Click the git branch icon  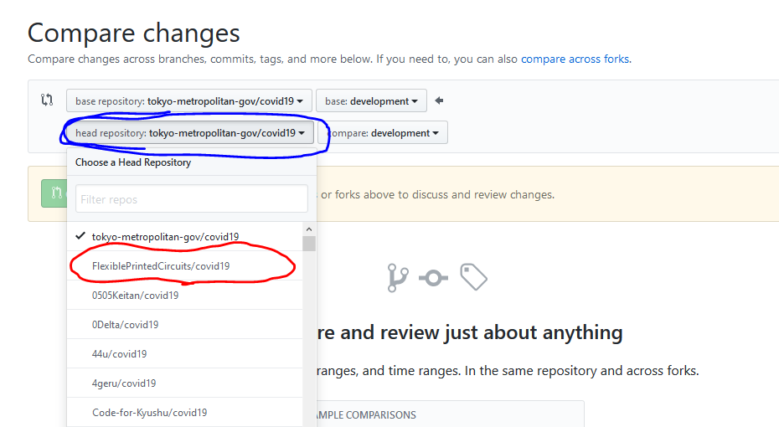coord(396,278)
